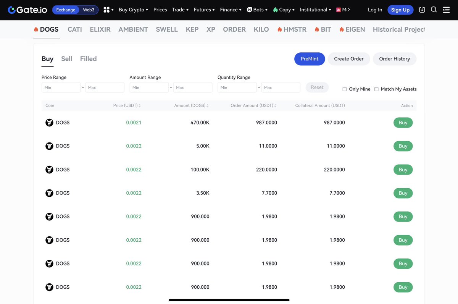Select the KEP project tab
Image resolution: width=458 pixels, height=304 pixels.
tap(192, 29)
